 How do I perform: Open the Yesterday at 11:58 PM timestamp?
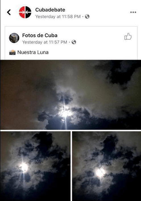point(58,16)
